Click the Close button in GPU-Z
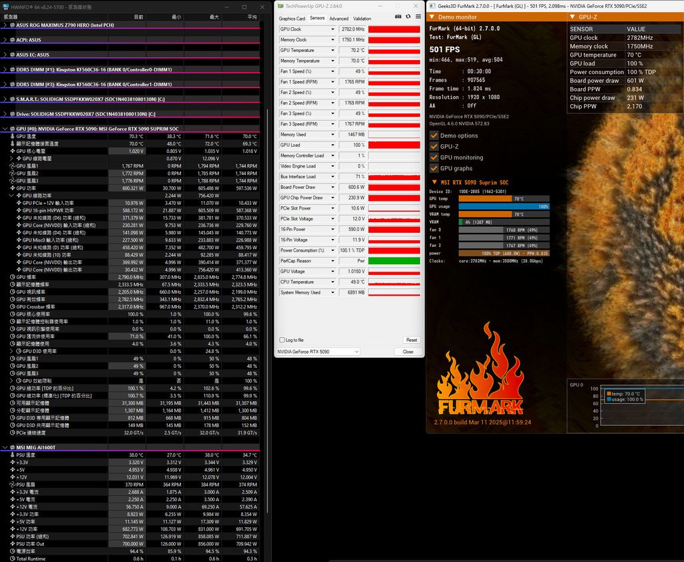The height and width of the screenshot is (562, 684). (x=408, y=352)
